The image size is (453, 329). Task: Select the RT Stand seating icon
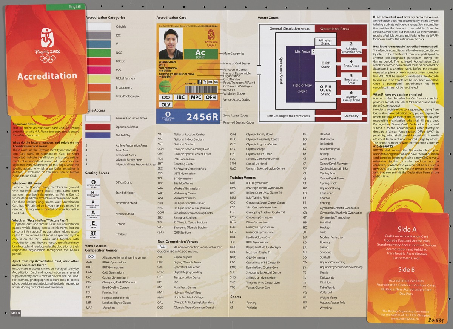click(x=93, y=234)
